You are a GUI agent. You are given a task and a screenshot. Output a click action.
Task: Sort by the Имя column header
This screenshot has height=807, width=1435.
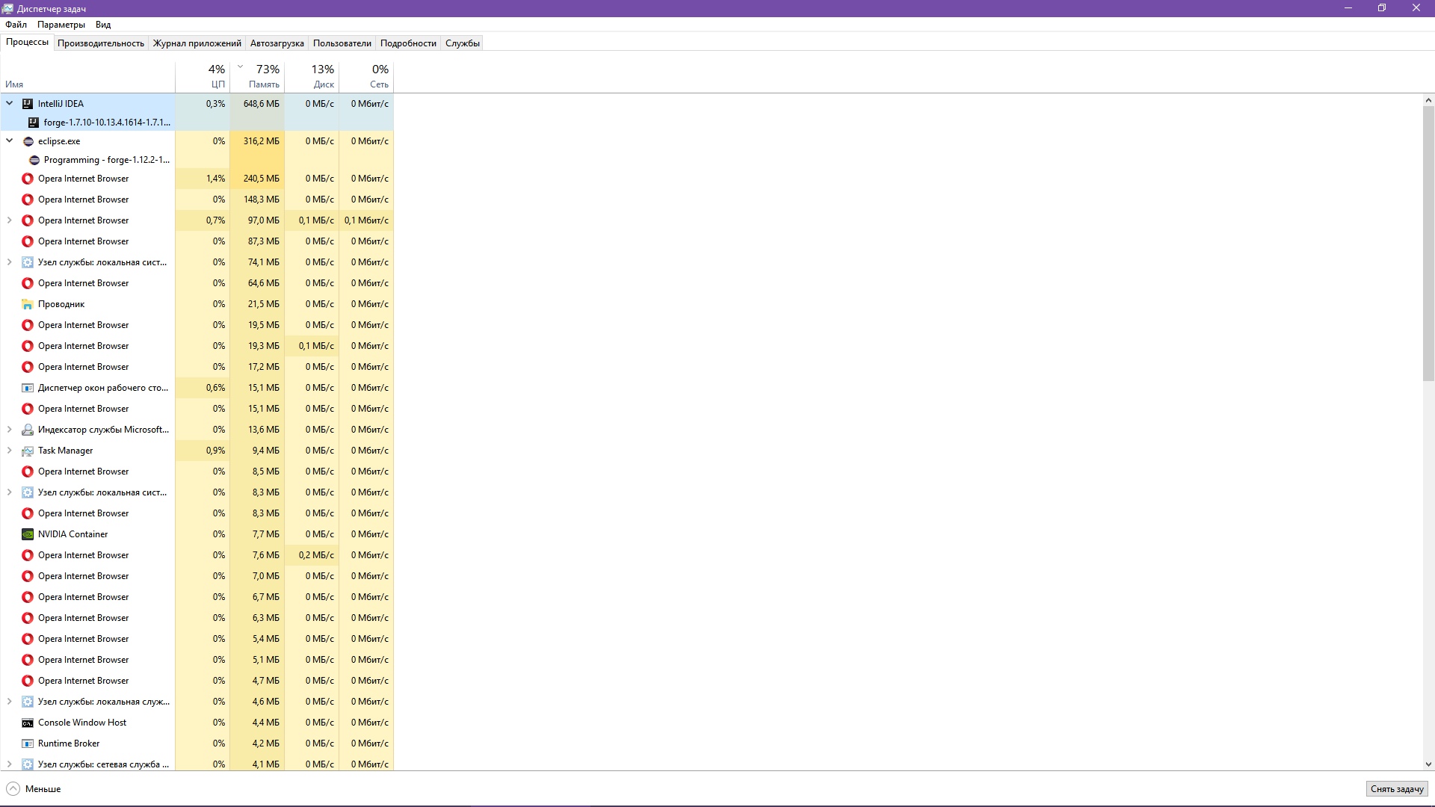[x=87, y=77]
